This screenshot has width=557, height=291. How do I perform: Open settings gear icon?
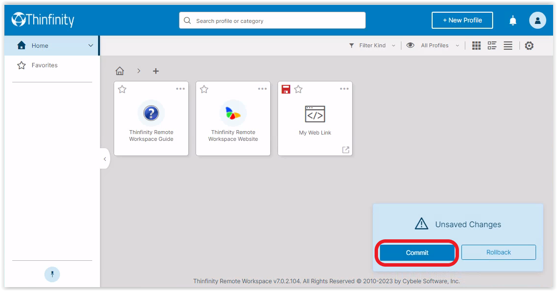[x=529, y=45]
